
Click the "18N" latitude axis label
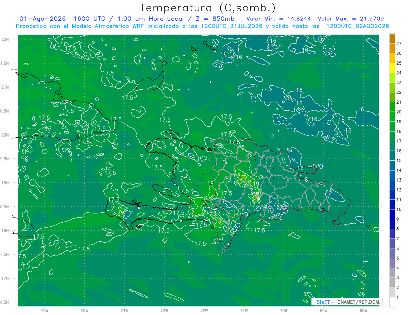(x=5, y=230)
